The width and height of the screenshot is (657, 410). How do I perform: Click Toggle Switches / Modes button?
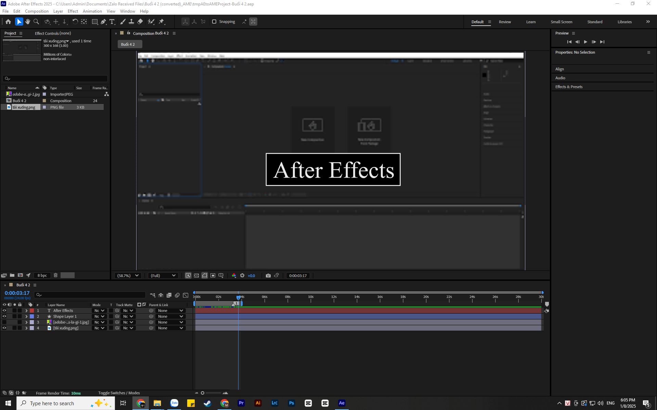[x=119, y=393]
